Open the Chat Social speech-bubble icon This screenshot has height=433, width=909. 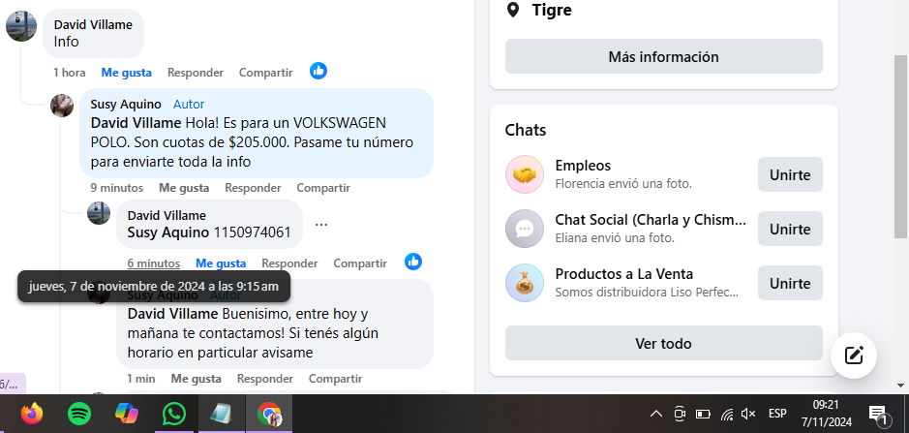click(525, 229)
